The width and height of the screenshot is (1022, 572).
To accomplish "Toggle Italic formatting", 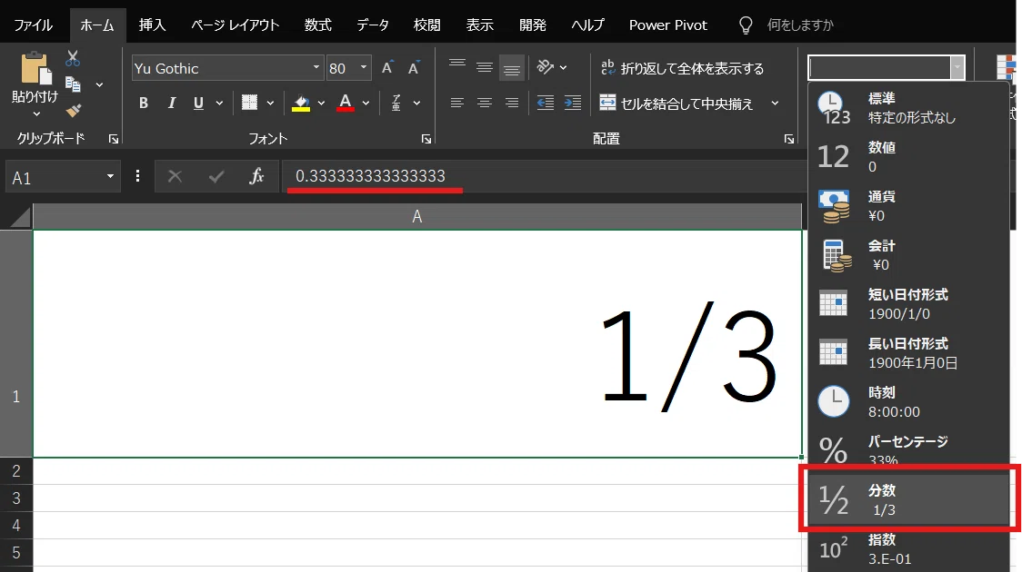I will 172,103.
